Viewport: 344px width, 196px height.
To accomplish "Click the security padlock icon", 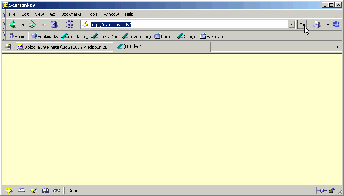I will (x=331, y=191).
